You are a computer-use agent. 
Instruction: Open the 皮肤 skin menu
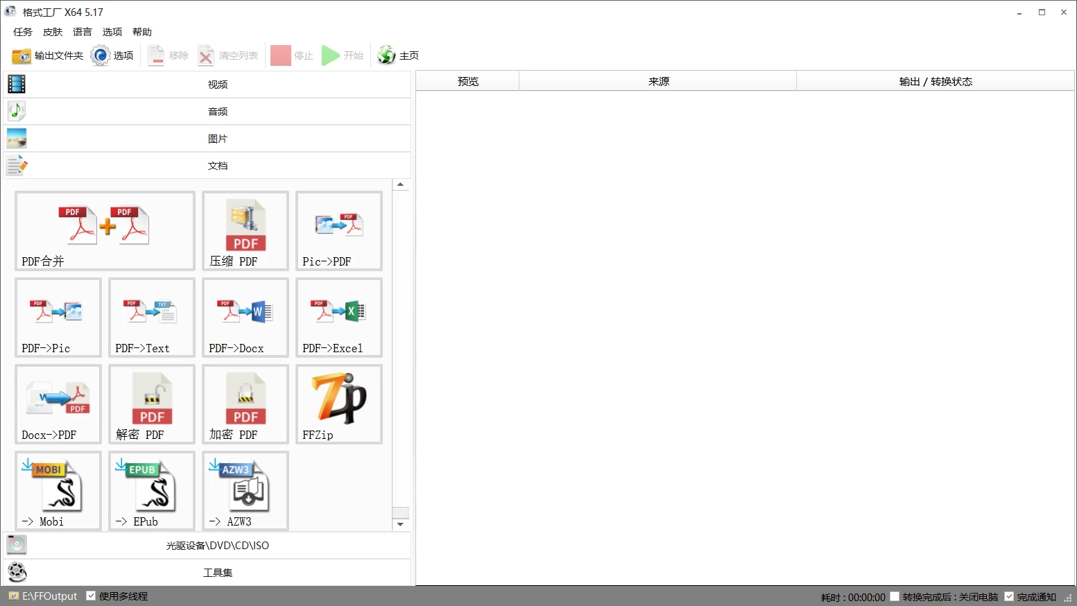pos(53,32)
